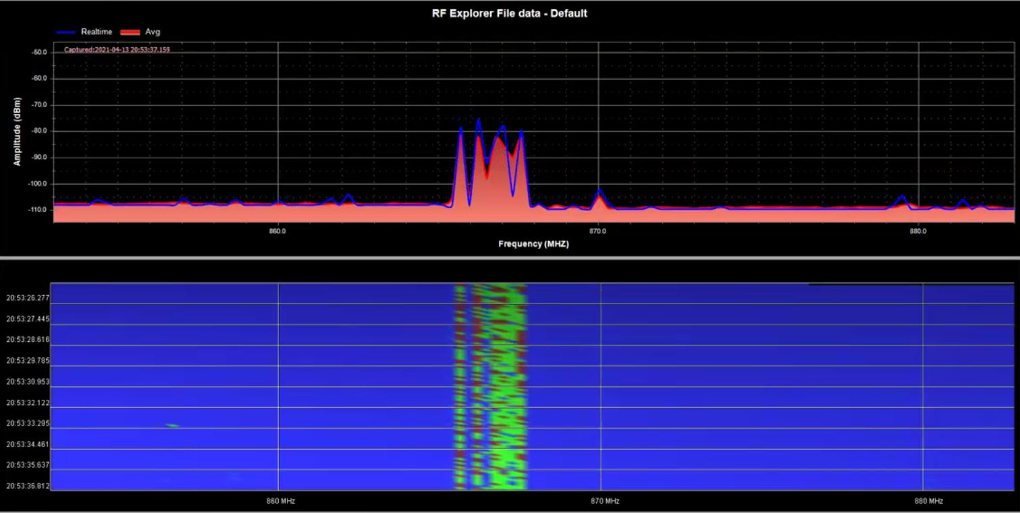Image resolution: width=1020 pixels, height=513 pixels.
Task: Click the Captured timestamp text in the chart
Action: (x=117, y=49)
